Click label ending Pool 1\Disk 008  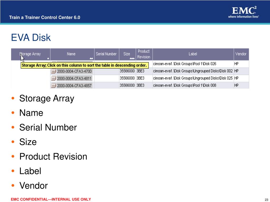tap(185, 85)
